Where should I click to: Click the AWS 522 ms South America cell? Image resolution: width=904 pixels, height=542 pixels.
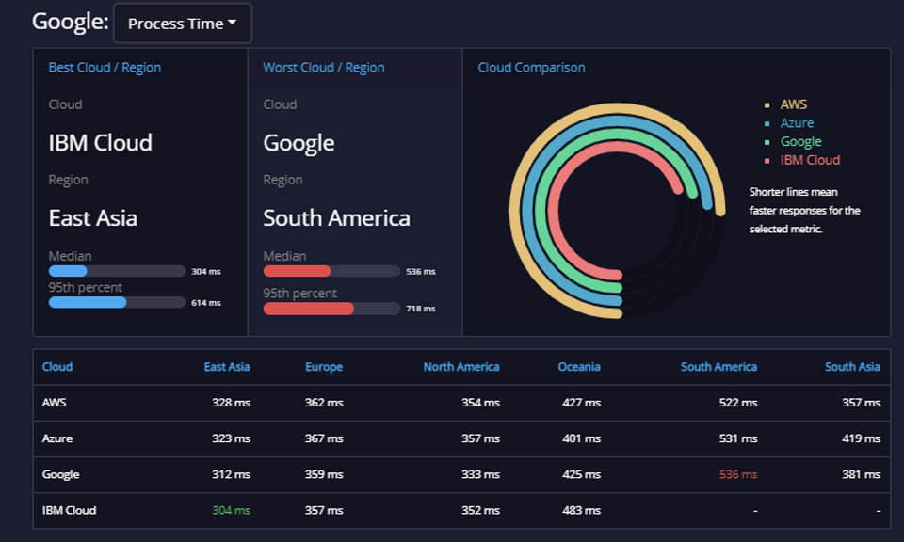pyautogui.click(x=738, y=403)
